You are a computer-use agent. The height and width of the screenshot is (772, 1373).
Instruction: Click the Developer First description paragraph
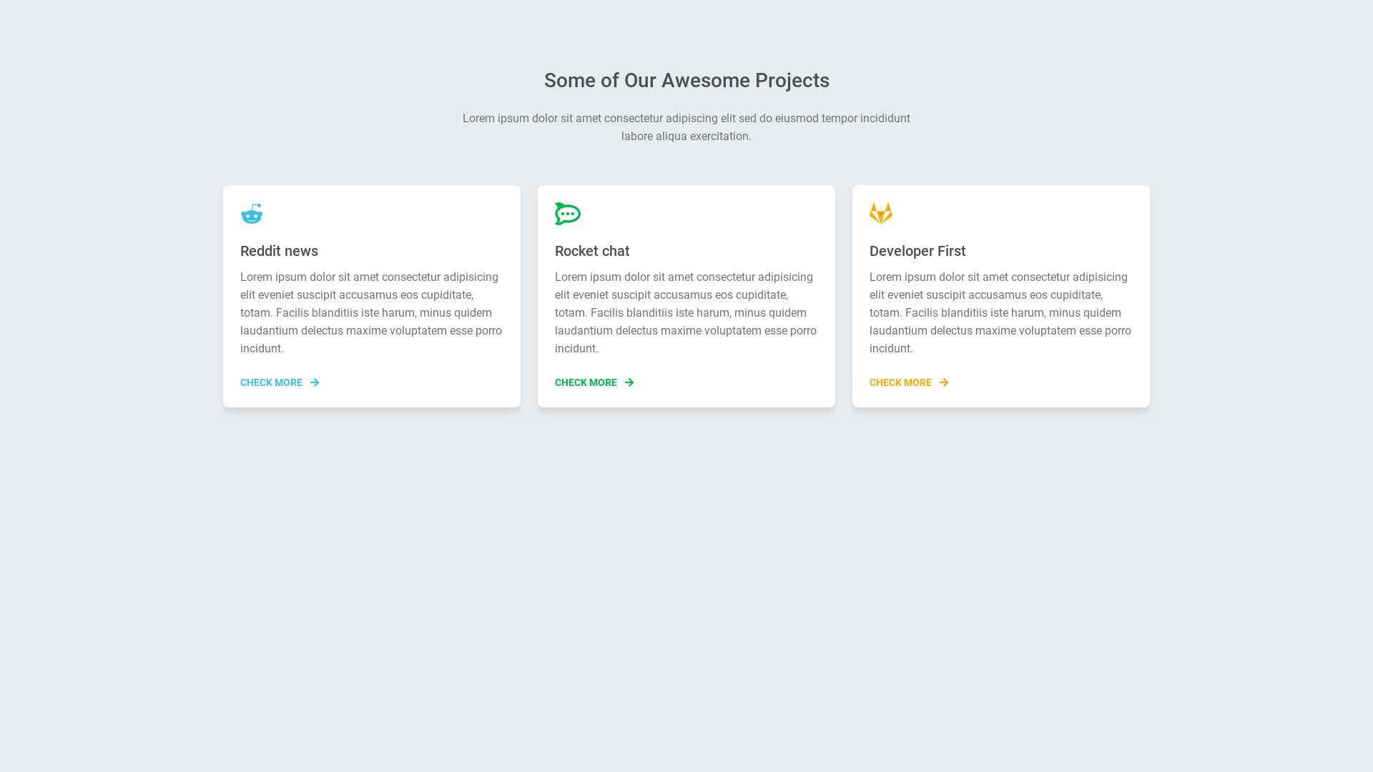pos(1000,312)
